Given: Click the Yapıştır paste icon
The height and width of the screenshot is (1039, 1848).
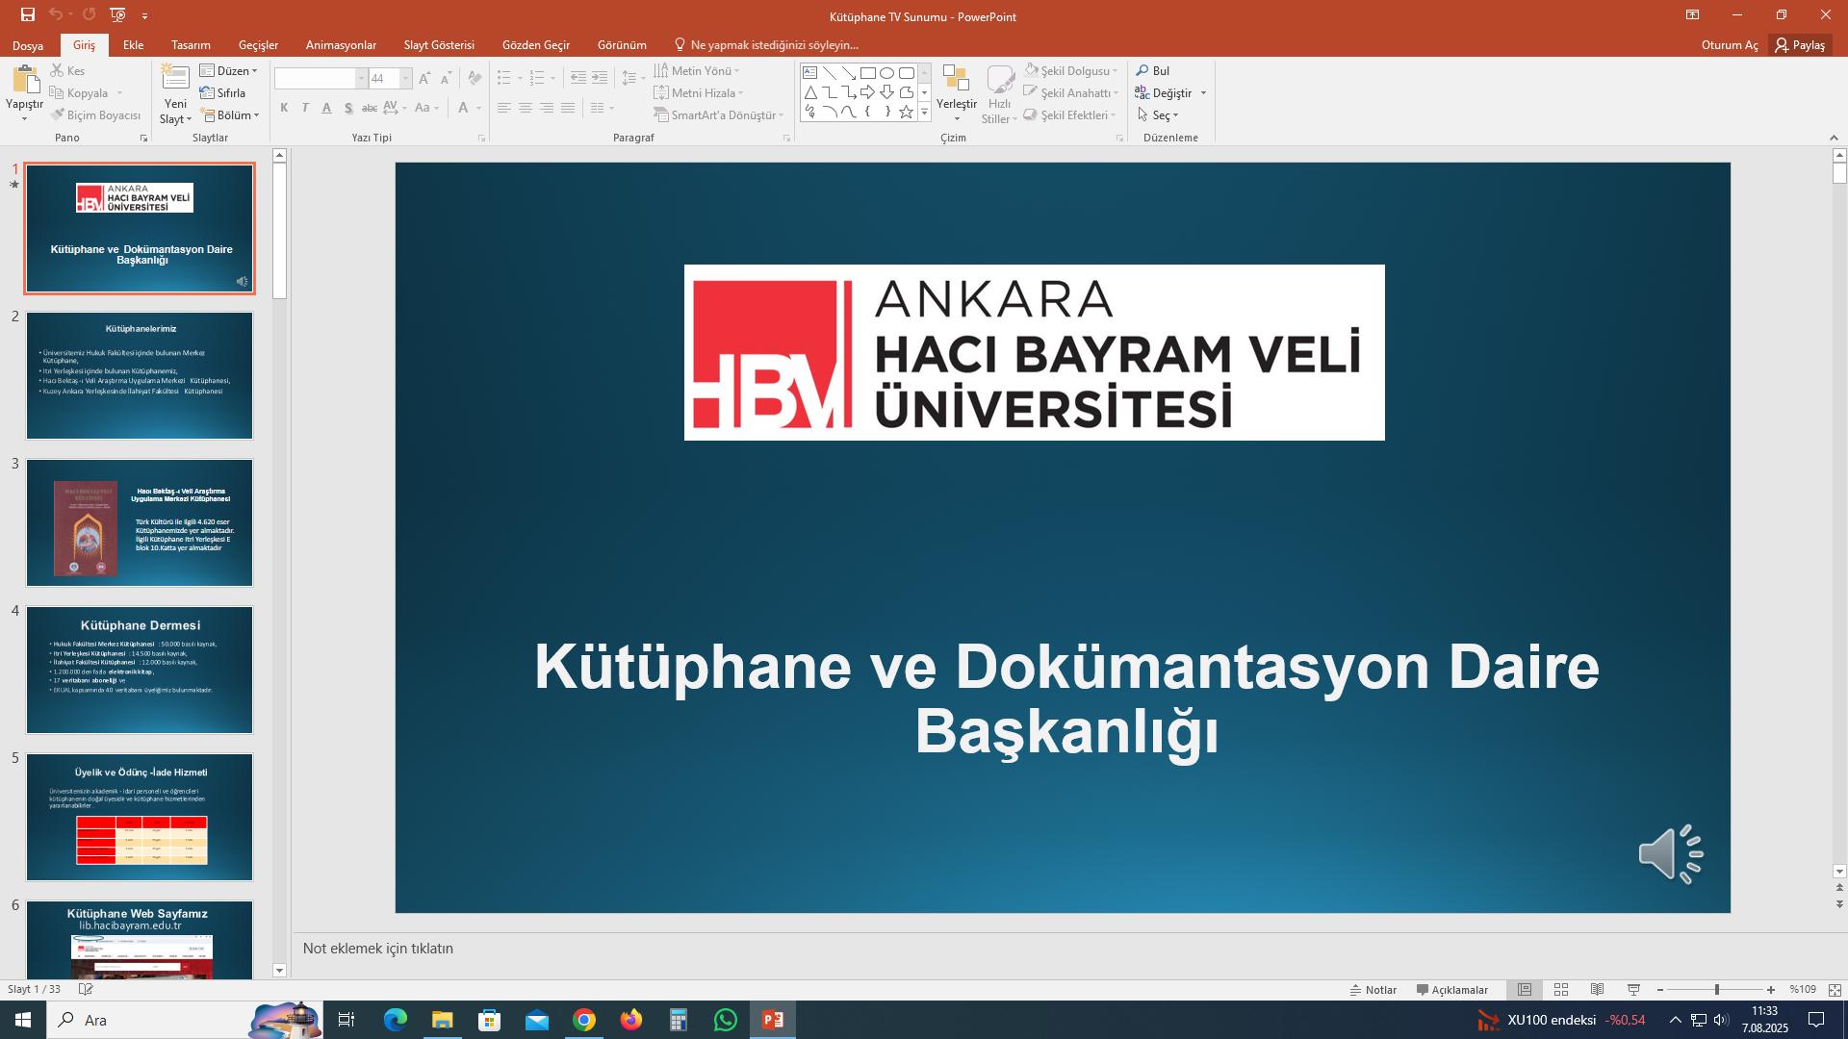Looking at the screenshot, I should tap(24, 80).
